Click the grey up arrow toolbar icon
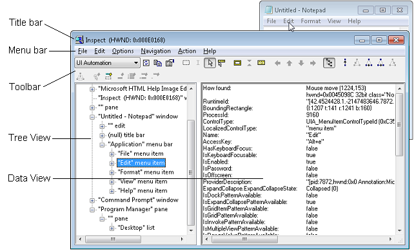Viewport: 414px width, 251px height. coord(290,63)
